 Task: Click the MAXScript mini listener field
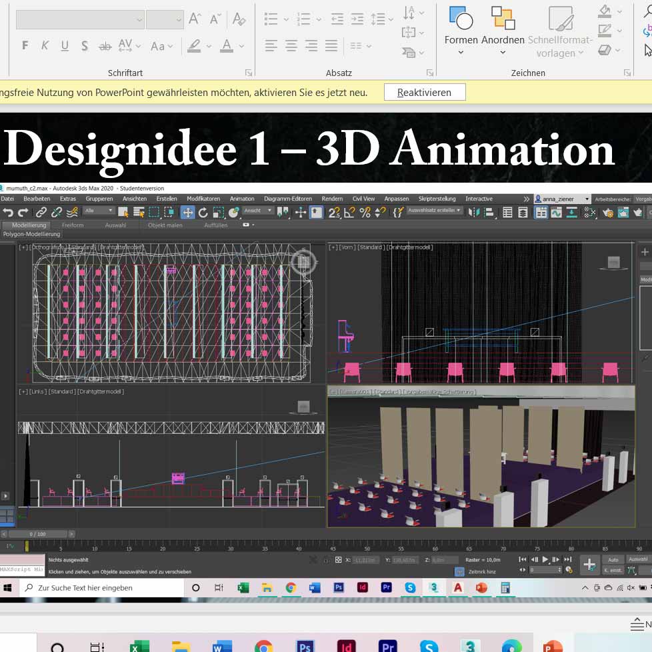[x=22, y=569]
